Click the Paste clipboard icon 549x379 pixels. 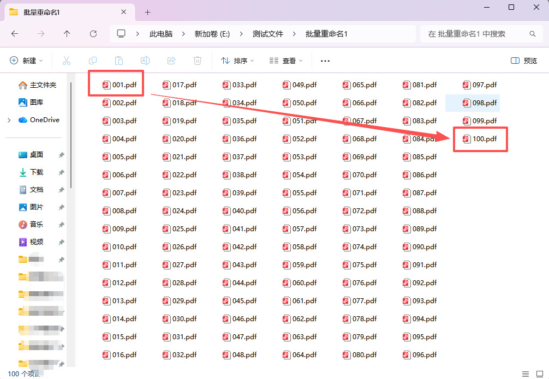click(x=119, y=61)
